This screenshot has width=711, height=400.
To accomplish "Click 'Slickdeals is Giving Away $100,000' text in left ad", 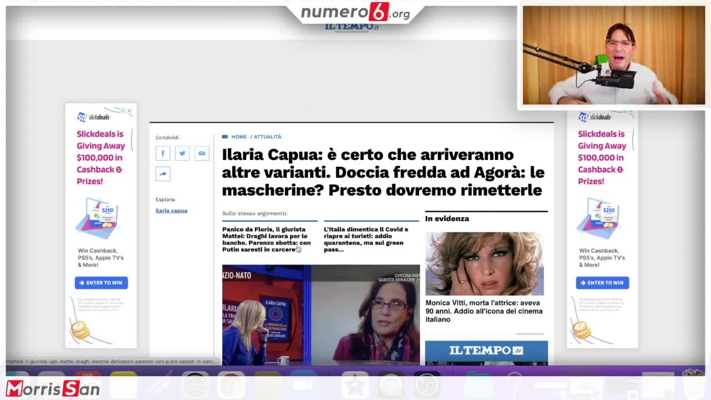I will 101,157.
